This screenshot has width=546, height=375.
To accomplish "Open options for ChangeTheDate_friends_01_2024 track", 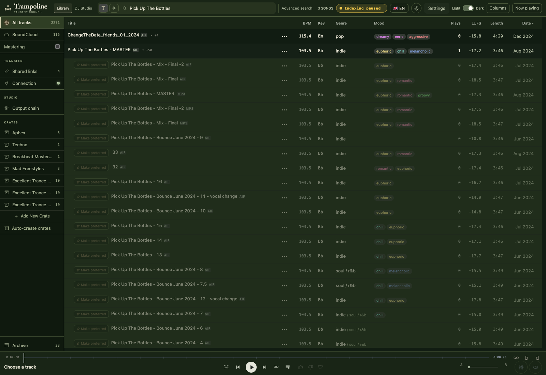I will click(285, 36).
